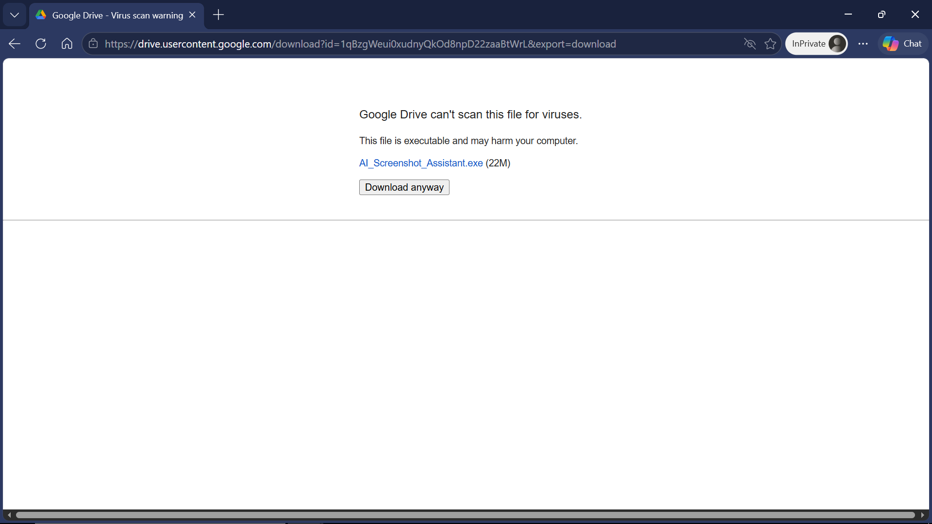The image size is (932, 524).
Task: Open Copilot Chat in the browser
Action: click(x=902, y=44)
